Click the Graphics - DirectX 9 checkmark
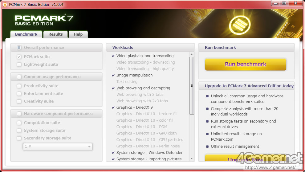This screenshot has height=172, width=305. 113,107
